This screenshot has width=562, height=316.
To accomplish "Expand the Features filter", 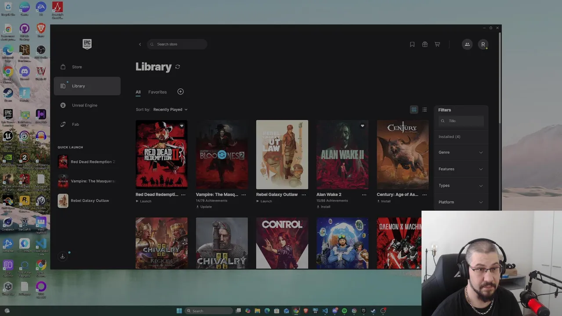I will coord(461,169).
